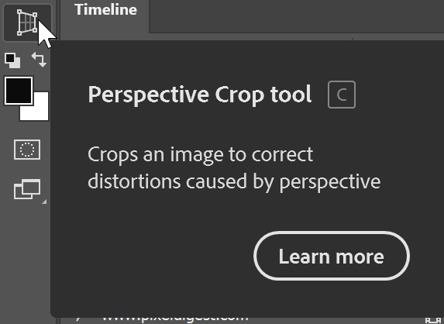
Task: Reset default foreground and background colors
Action: (12, 60)
